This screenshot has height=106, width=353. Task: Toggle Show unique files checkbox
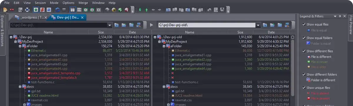coord(304,88)
